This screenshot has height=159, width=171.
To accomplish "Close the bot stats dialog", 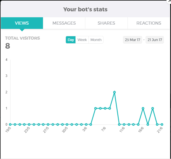I will (x=169, y=1).
